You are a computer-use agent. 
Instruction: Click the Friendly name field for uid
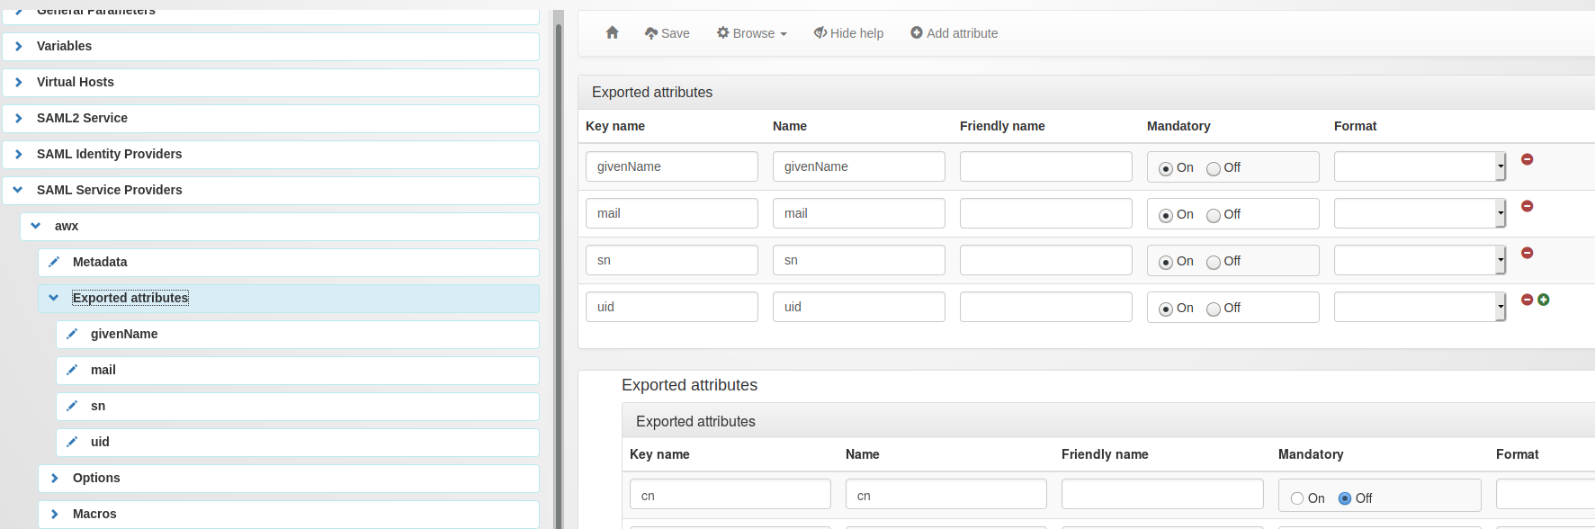[1046, 307]
